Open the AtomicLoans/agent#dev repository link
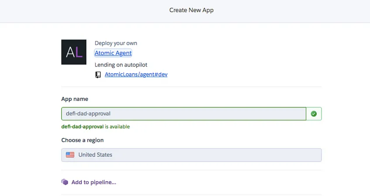Viewport: 370px width, 196px height. [x=136, y=74]
